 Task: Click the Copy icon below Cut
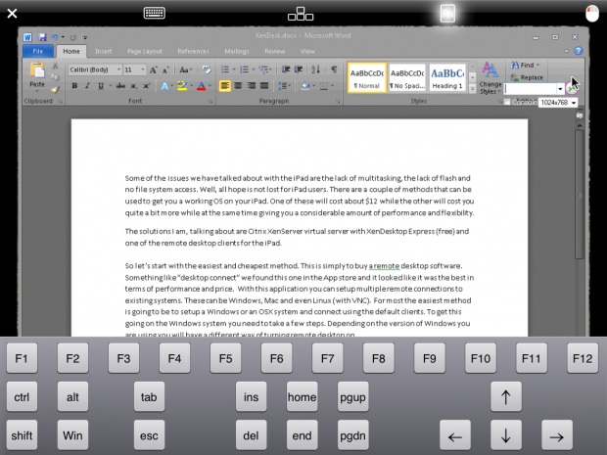(56, 77)
